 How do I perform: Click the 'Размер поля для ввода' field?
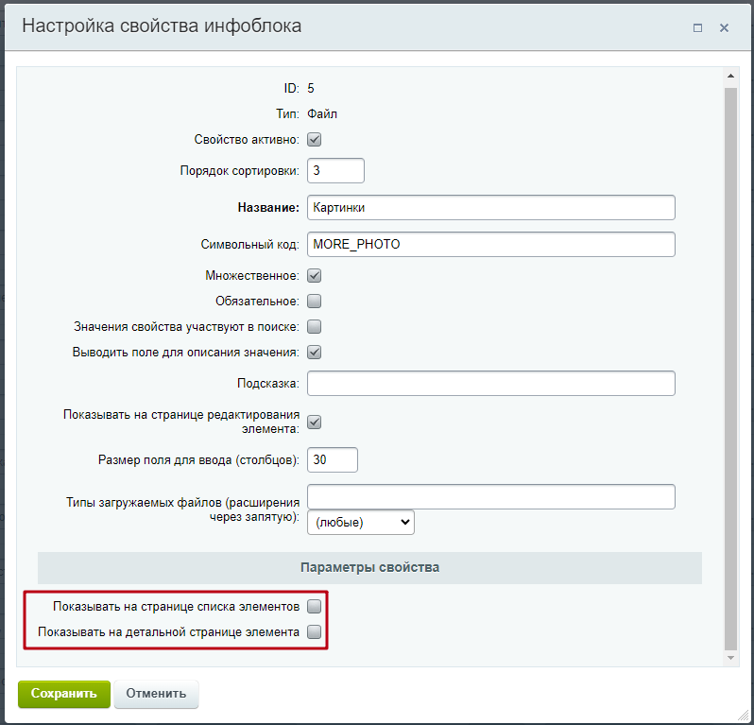tap(333, 460)
